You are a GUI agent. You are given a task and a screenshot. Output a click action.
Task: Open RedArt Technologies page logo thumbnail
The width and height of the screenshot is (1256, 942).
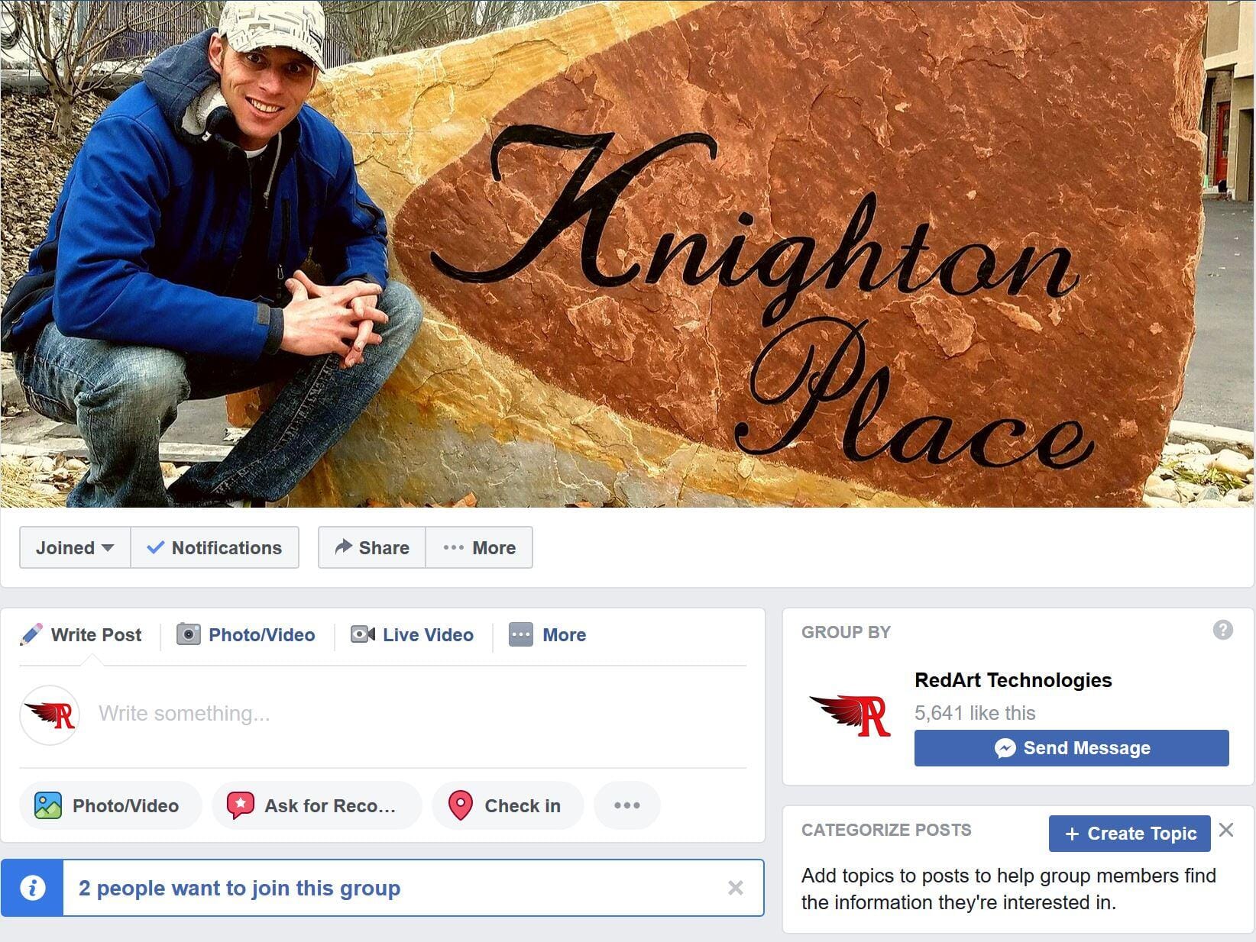click(x=850, y=714)
